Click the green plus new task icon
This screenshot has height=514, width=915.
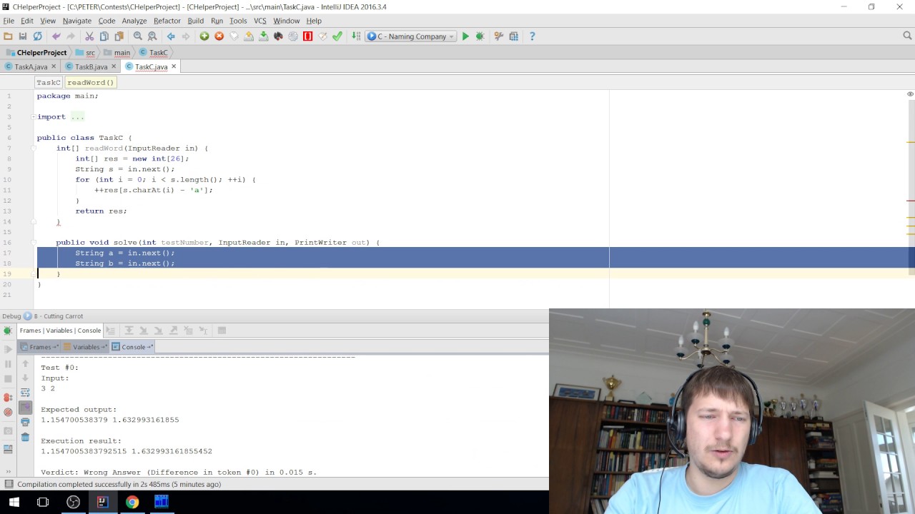click(204, 36)
